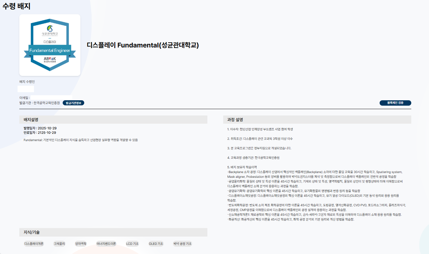Screen dimensions: 429x254
Task: Click the 발행일자 : 2025-10-29 line
Action: coord(40,128)
